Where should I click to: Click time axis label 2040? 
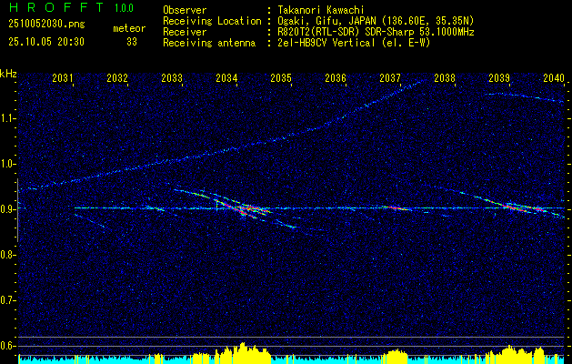(x=554, y=77)
